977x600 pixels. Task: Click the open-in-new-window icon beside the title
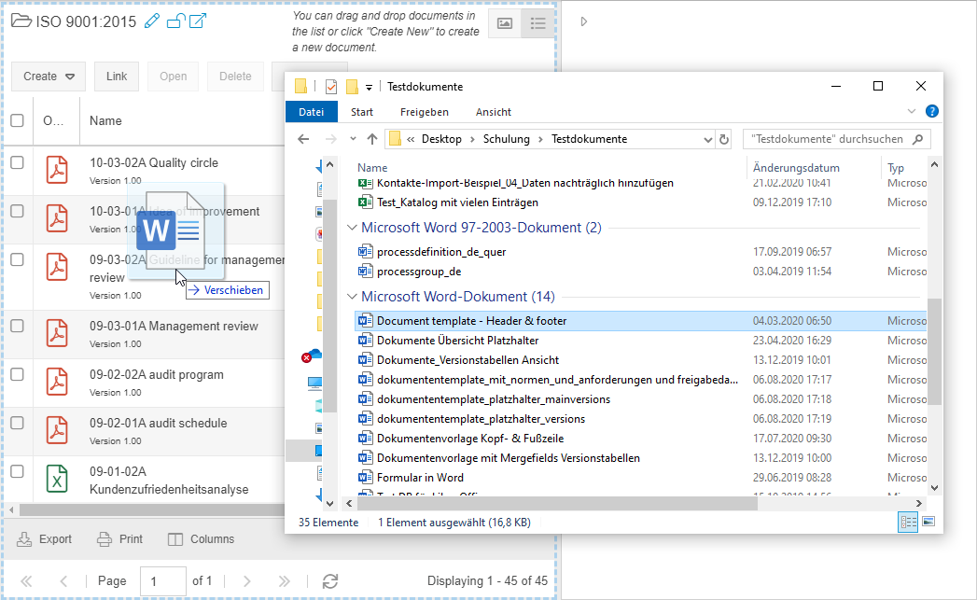click(197, 21)
